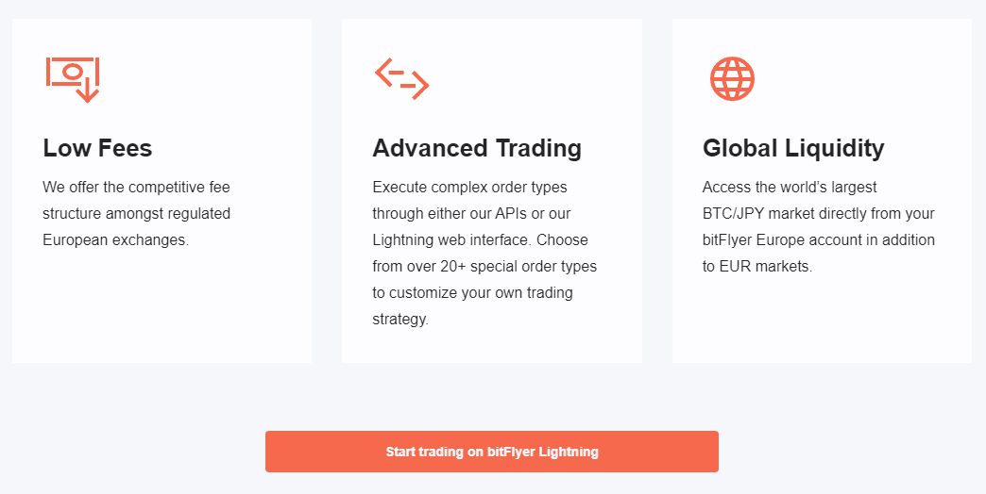Select the Low Fees heading
This screenshot has width=986, height=494.
pos(97,148)
